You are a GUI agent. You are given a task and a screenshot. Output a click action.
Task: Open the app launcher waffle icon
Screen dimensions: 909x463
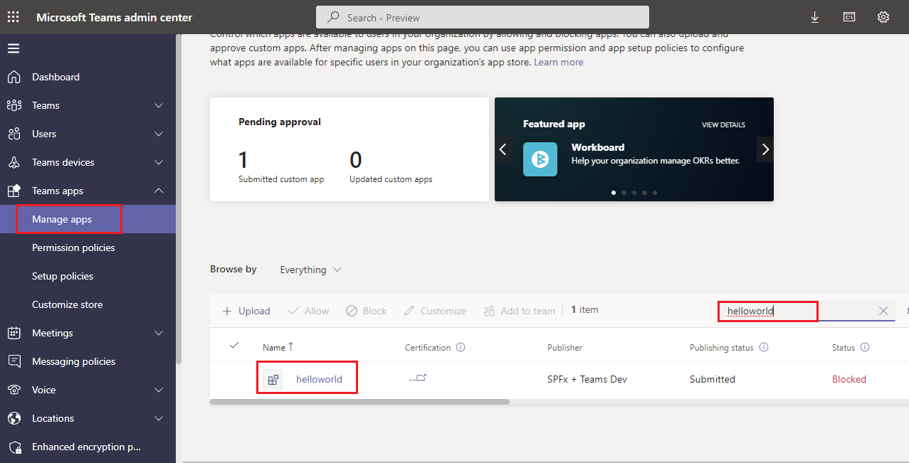click(x=14, y=17)
